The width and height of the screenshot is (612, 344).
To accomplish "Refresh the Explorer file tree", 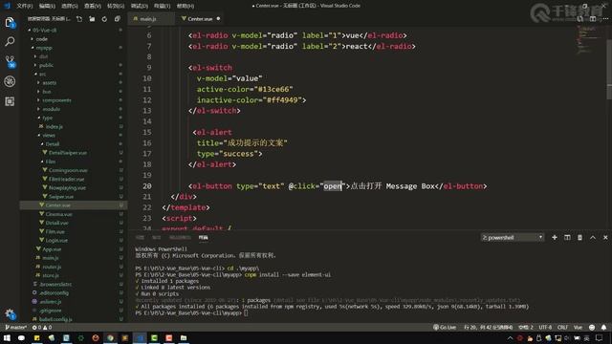I will pyautogui.click(x=104, y=19).
